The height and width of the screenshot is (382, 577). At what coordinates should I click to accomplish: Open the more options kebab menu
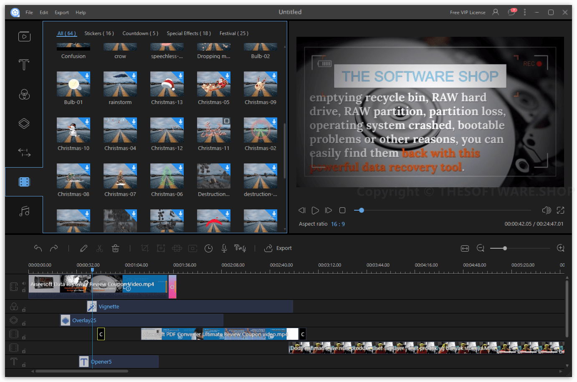point(525,12)
